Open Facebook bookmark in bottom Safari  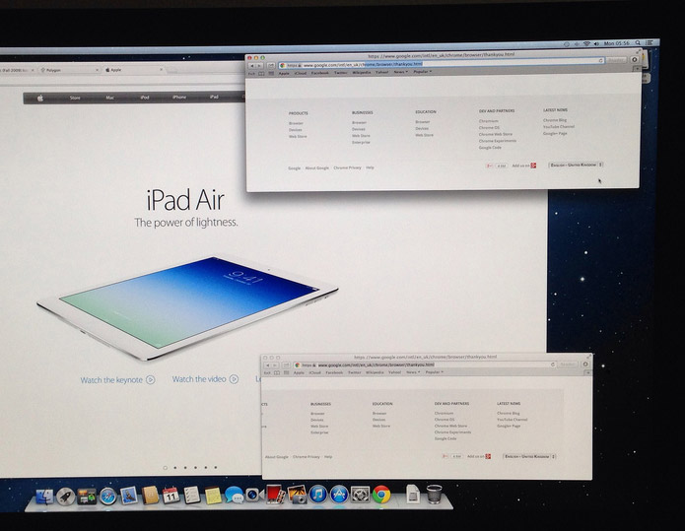click(334, 372)
